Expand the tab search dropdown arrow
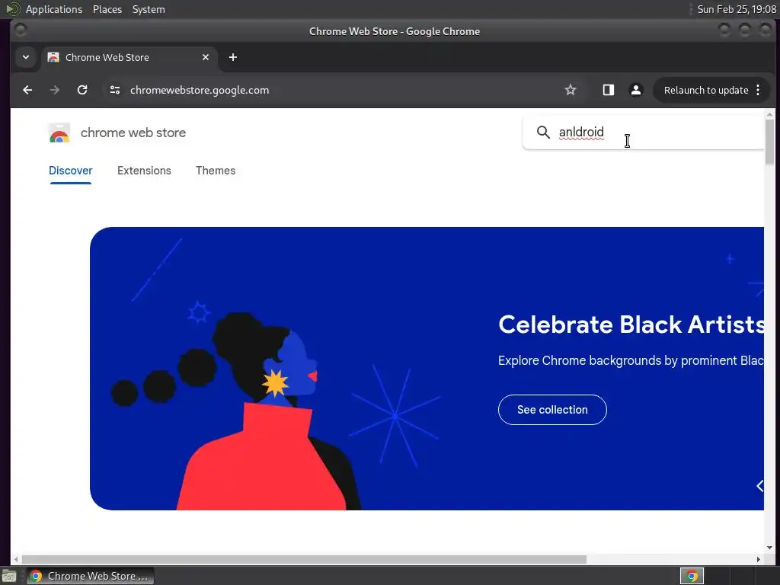The image size is (780, 585). point(26,57)
